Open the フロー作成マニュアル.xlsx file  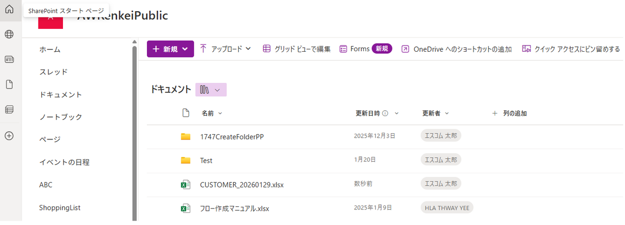click(234, 208)
